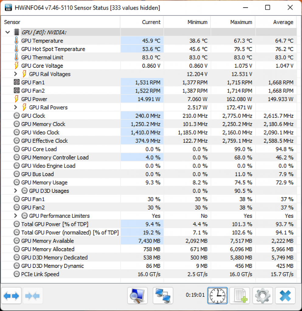Open the network computers remote icon
This screenshot has width=302, height=311.
(x=163, y=296)
